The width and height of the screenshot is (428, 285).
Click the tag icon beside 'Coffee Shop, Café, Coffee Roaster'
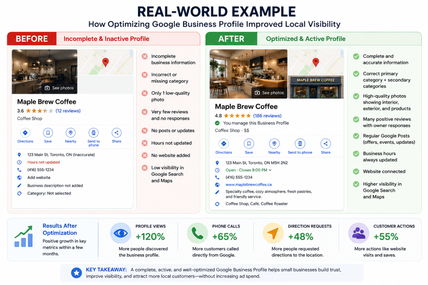[x=217, y=204]
